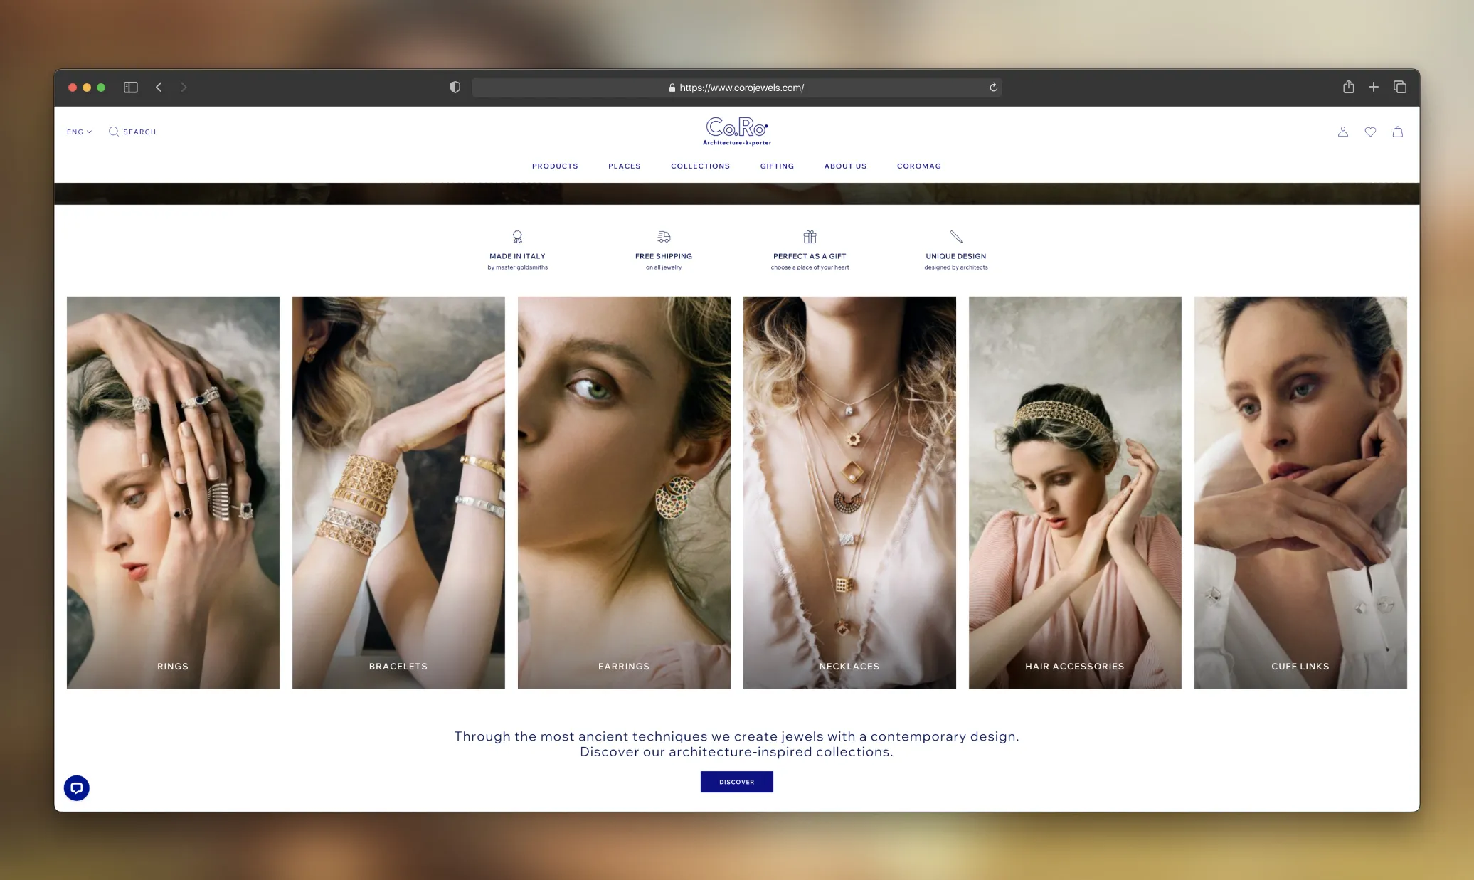Click the Search label in the header
The image size is (1474, 880).
[139, 132]
